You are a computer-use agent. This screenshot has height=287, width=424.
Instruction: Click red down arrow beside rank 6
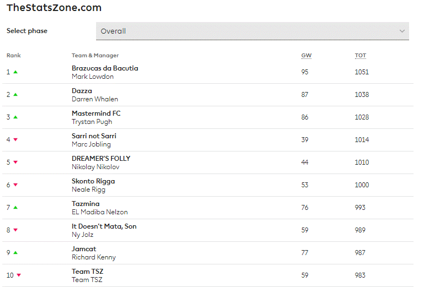pos(15,185)
